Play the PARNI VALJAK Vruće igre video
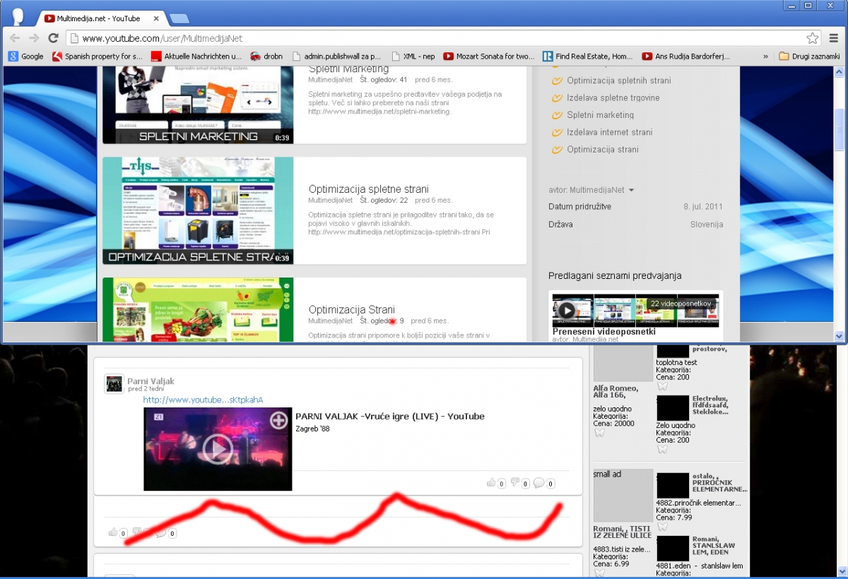The width and height of the screenshot is (848, 579). (x=217, y=449)
